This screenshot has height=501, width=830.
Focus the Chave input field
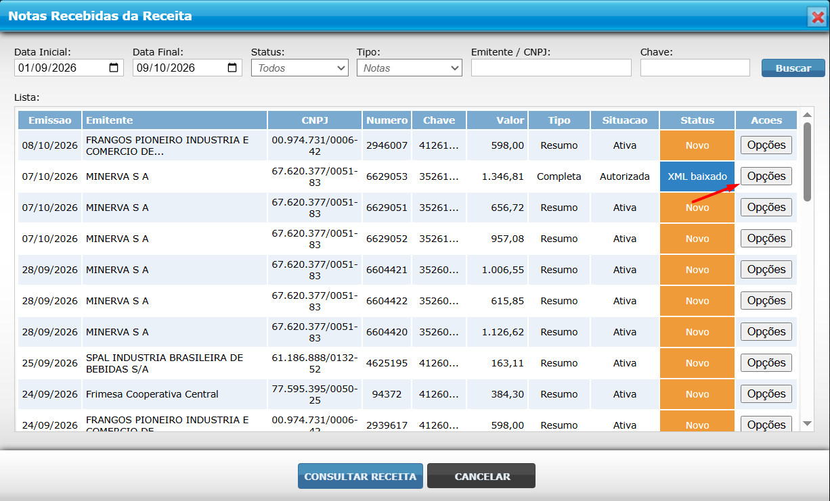[x=695, y=68]
